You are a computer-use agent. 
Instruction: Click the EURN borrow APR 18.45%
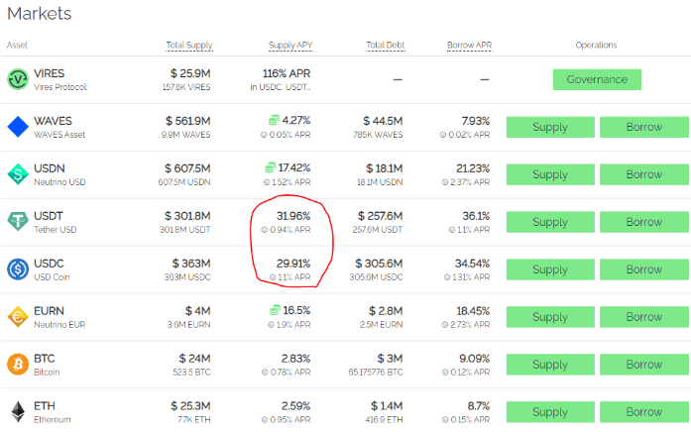pyautogui.click(x=473, y=311)
